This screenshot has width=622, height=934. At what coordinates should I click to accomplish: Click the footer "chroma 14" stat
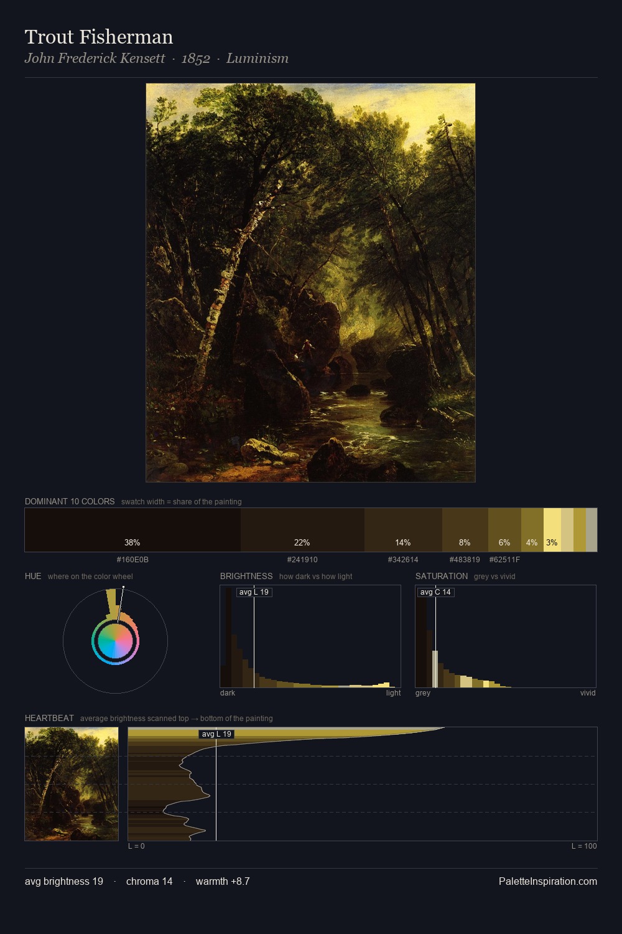pyautogui.click(x=149, y=881)
